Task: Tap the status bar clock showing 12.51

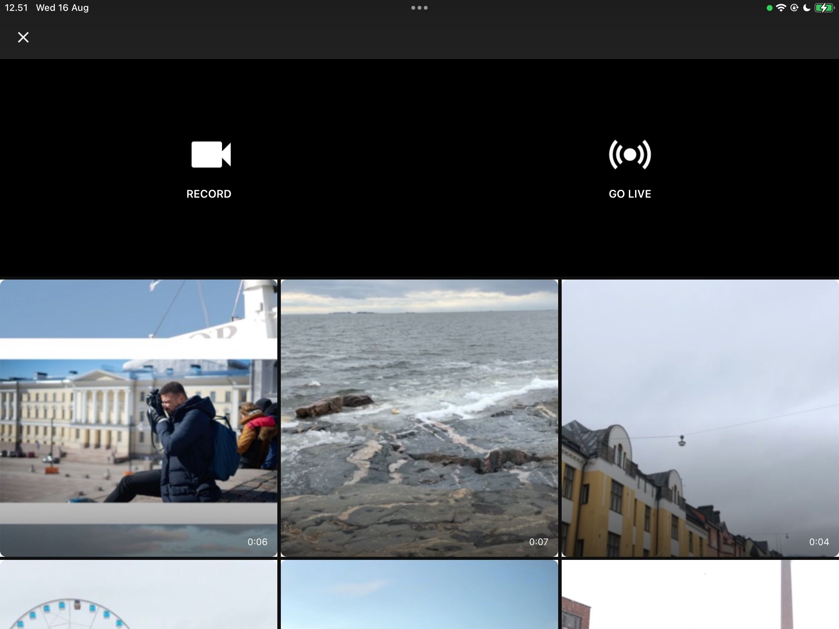Action: coord(16,8)
